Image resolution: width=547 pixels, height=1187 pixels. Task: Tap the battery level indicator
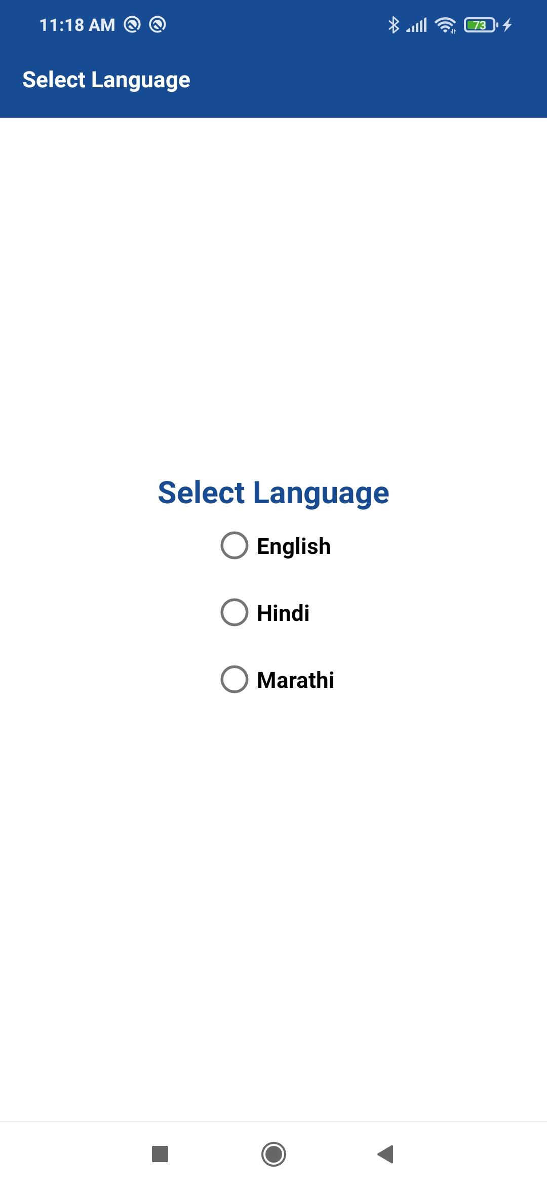pyautogui.click(x=480, y=25)
